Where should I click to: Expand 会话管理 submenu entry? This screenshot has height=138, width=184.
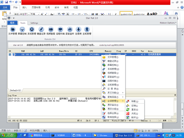tap(113, 101)
